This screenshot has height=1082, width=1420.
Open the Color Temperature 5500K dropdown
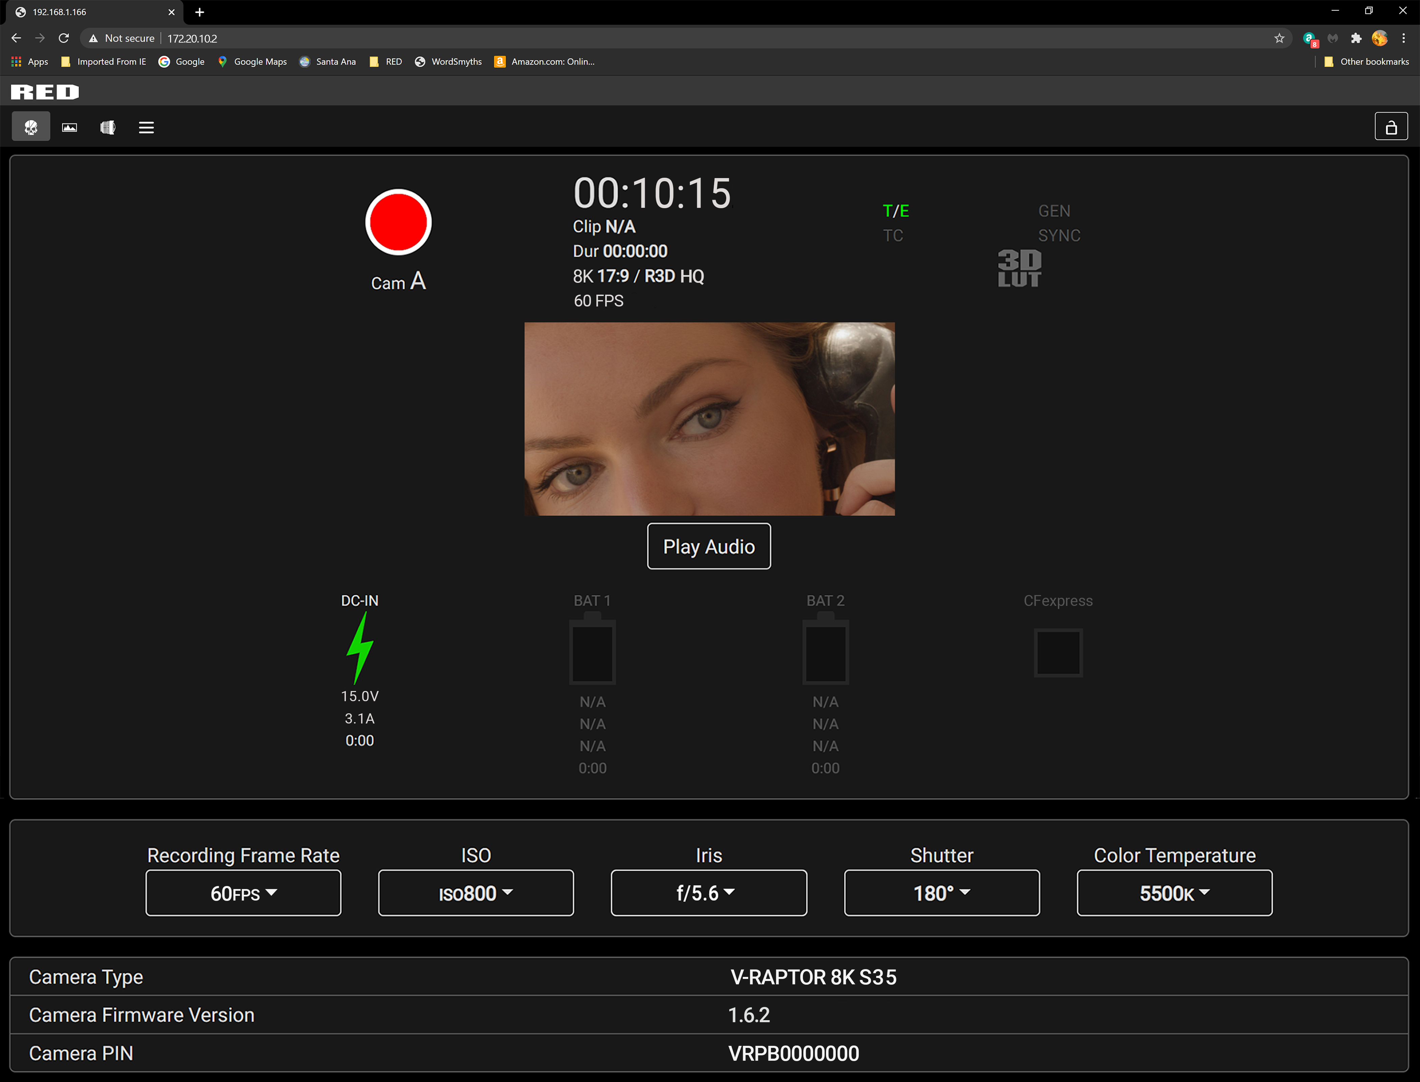[1175, 893]
